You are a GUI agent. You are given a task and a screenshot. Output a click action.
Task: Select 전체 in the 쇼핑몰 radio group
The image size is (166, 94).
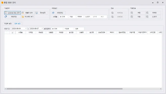61,17
